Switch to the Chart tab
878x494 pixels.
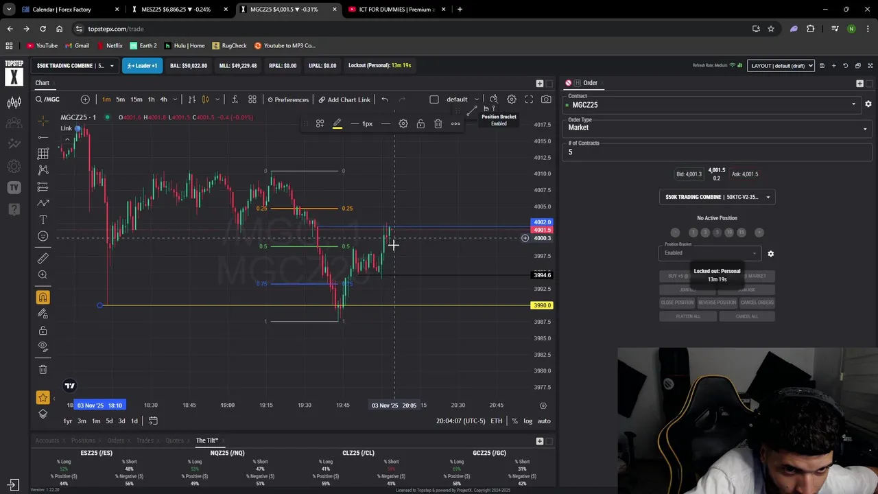pos(43,83)
